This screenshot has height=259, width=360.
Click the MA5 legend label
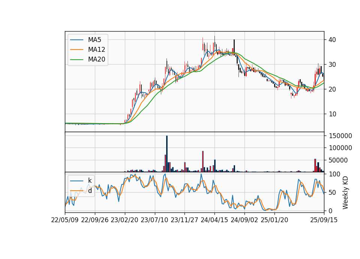point(94,40)
